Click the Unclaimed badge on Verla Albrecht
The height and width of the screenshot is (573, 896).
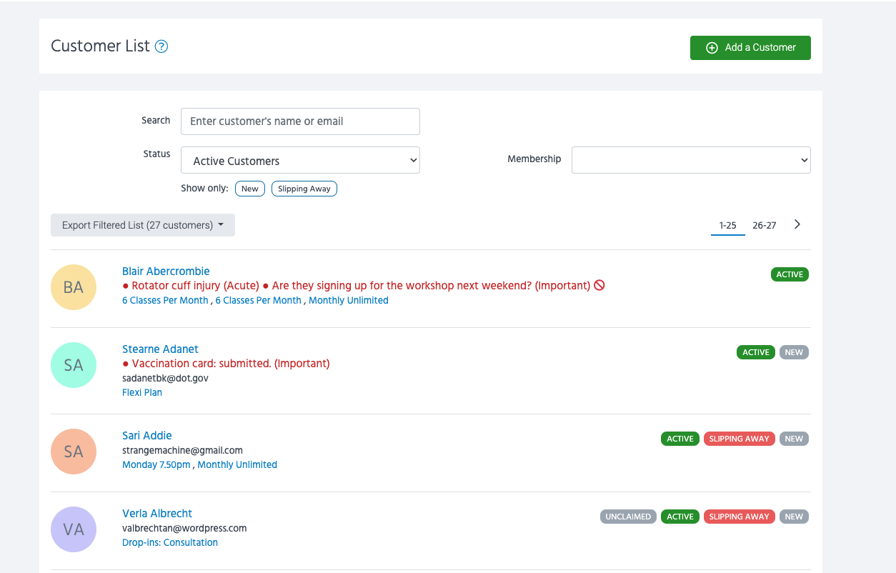pos(628,517)
